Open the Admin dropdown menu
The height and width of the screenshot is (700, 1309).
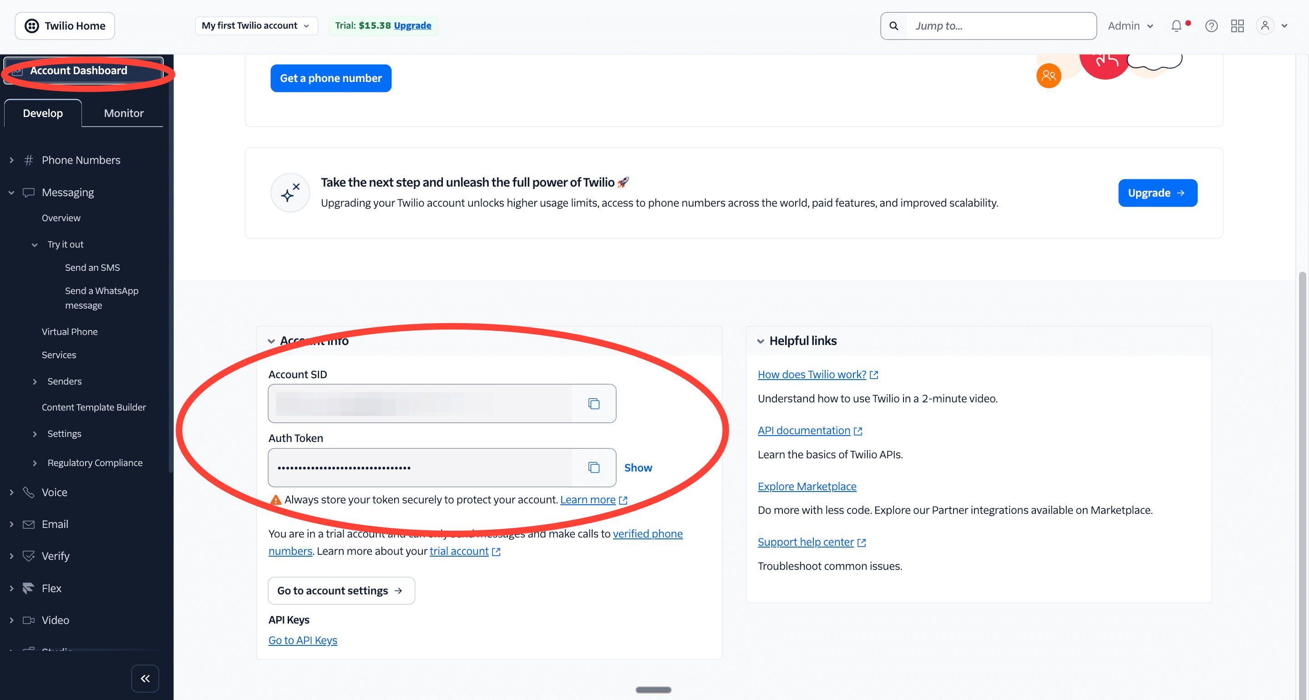1130,26
